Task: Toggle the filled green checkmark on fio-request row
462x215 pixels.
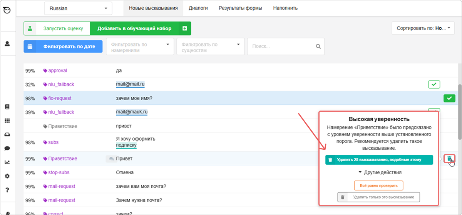Action: [x=449, y=98]
